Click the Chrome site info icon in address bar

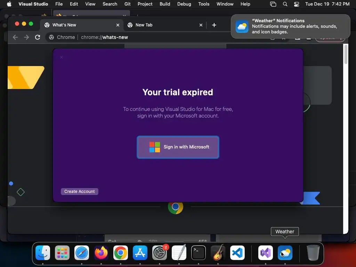(x=51, y=37)
